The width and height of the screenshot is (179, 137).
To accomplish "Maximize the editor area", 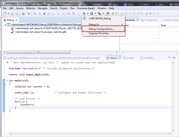I will point(174,58).
